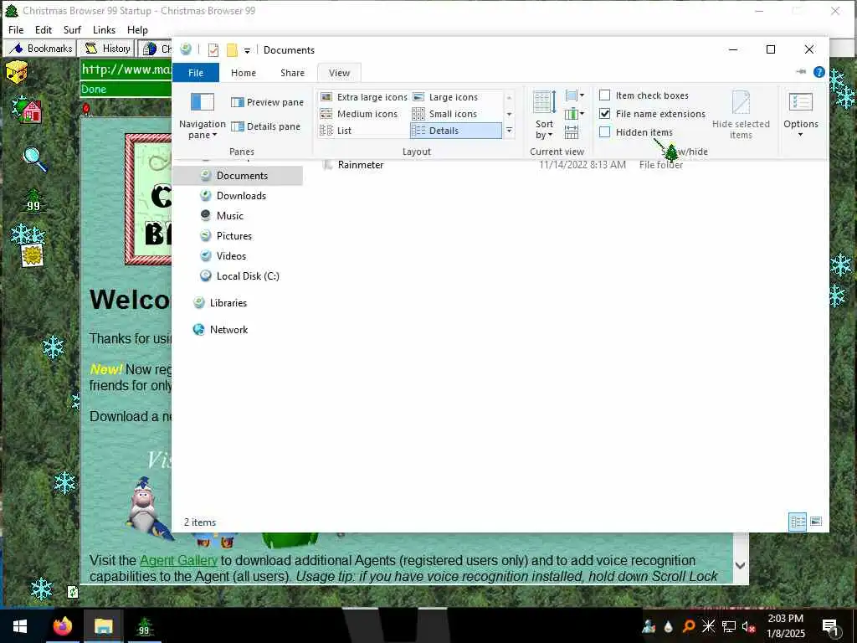Open the Sort by dropdown
This screenshot has height=643, width=857.
coord(544,115)
